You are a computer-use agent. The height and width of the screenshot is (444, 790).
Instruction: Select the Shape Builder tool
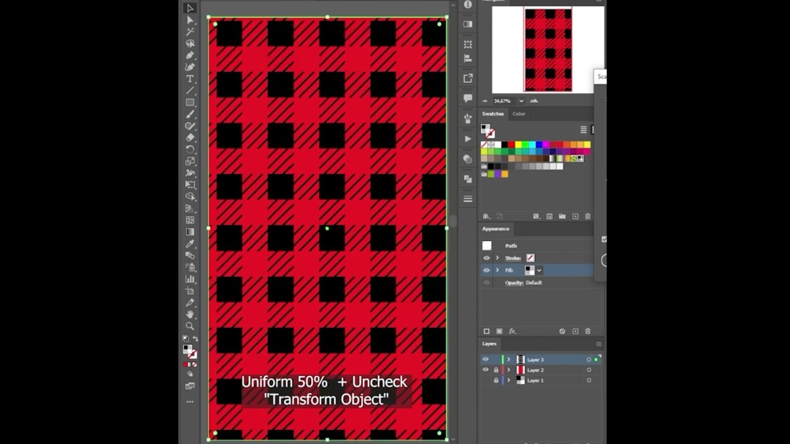tap(190, 196)
